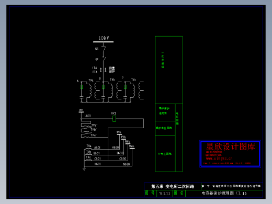Screen dimensions: 272x204
Task: Click the green 图名 field label
Action: tap(179, 193)
